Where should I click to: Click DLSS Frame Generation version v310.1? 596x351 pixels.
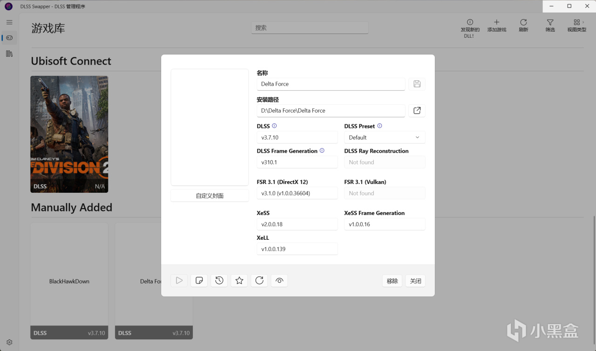click(x=298, y=162)
